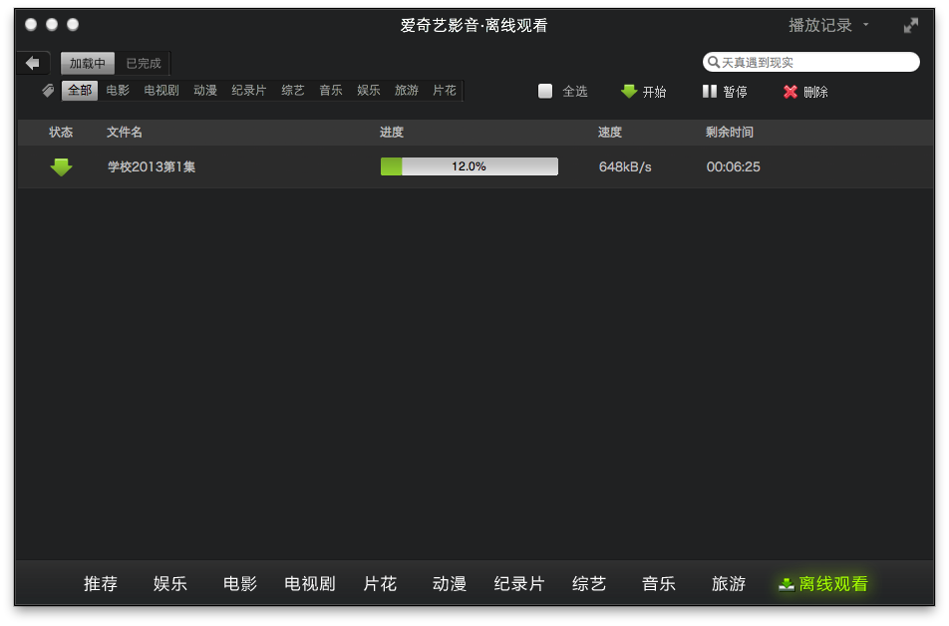This screenshot has height=626, width=949.
Task: Click the search field with 天真遇到现实
Action: [811, 62]
